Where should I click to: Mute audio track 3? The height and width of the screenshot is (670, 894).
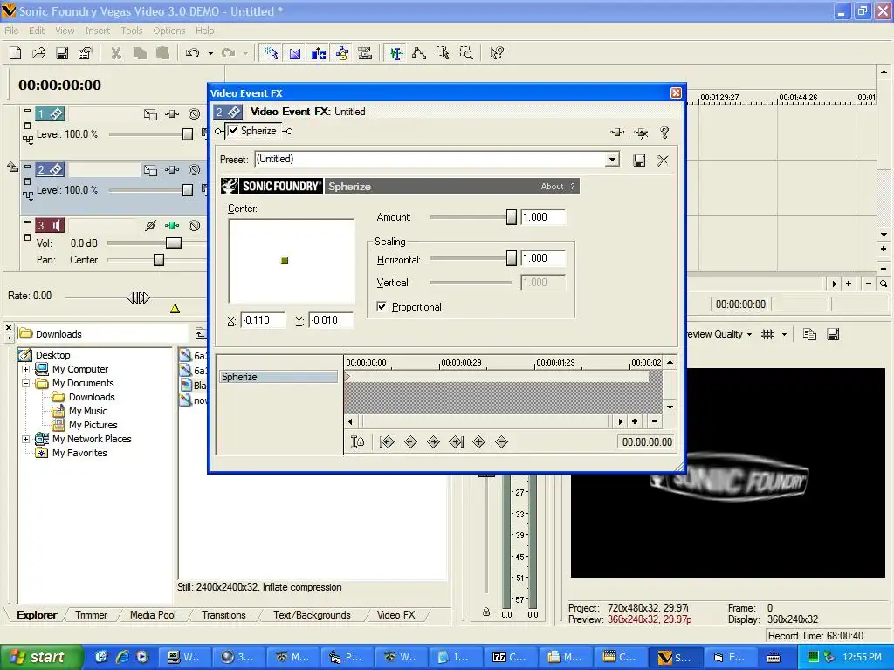click(x=195, y=226)
